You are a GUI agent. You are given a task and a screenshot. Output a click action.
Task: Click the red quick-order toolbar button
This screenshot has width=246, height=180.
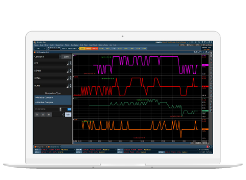95,48
